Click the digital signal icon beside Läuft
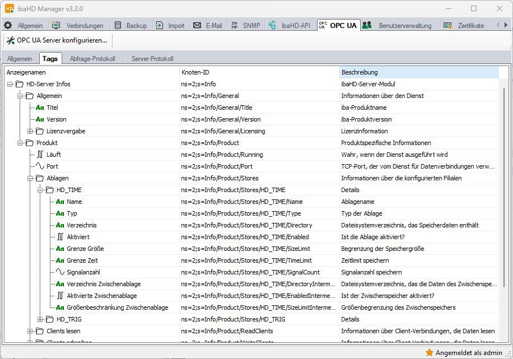Screen dimensions: 513x359 tap(40, 155)
